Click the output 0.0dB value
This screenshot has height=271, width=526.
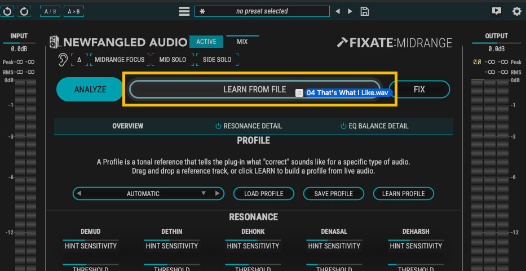(496, 49)
